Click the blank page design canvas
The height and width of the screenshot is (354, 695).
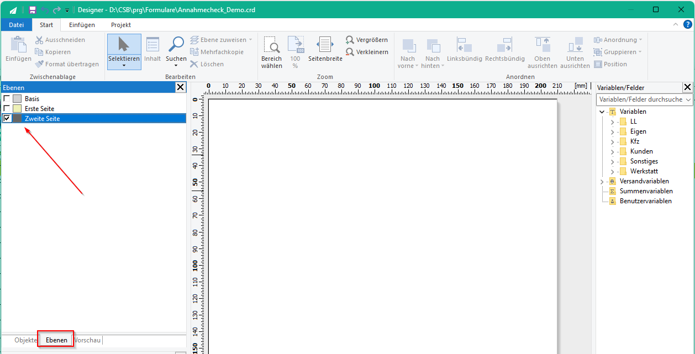382,226
